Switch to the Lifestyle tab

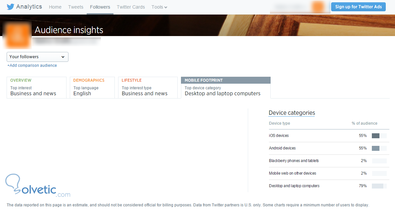coord(148,87)
